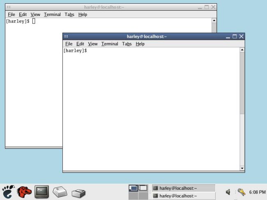This screenshot has height=200, width=267.
Task: Click the [harley]$ prompt in front terminal
Action: tap(75, 51)
